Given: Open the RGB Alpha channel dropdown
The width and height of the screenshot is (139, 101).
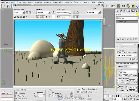Looking at the screenshot, I should 64,17.
